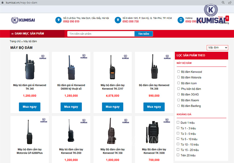Click the HCM phone number 0983 898 758

click(130, 21)
